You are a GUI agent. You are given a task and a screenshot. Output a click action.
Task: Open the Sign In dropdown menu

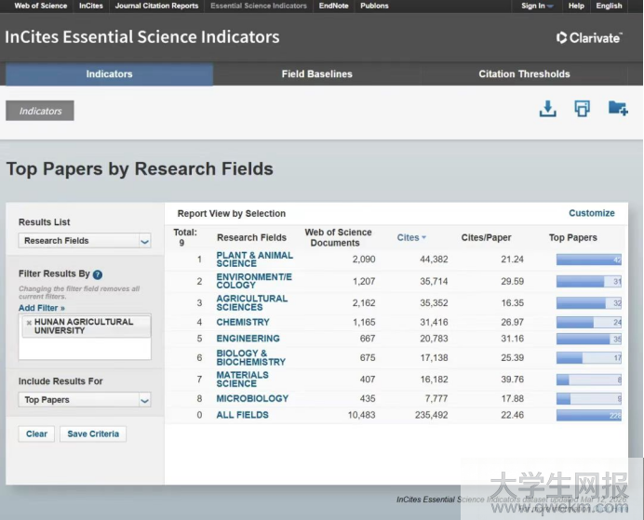[537, 6]
